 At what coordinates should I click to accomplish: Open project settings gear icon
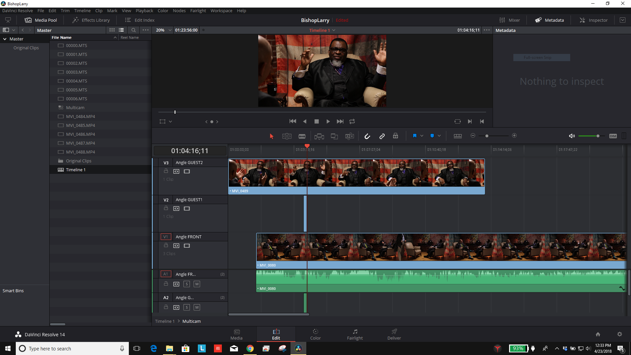(619, 334)
